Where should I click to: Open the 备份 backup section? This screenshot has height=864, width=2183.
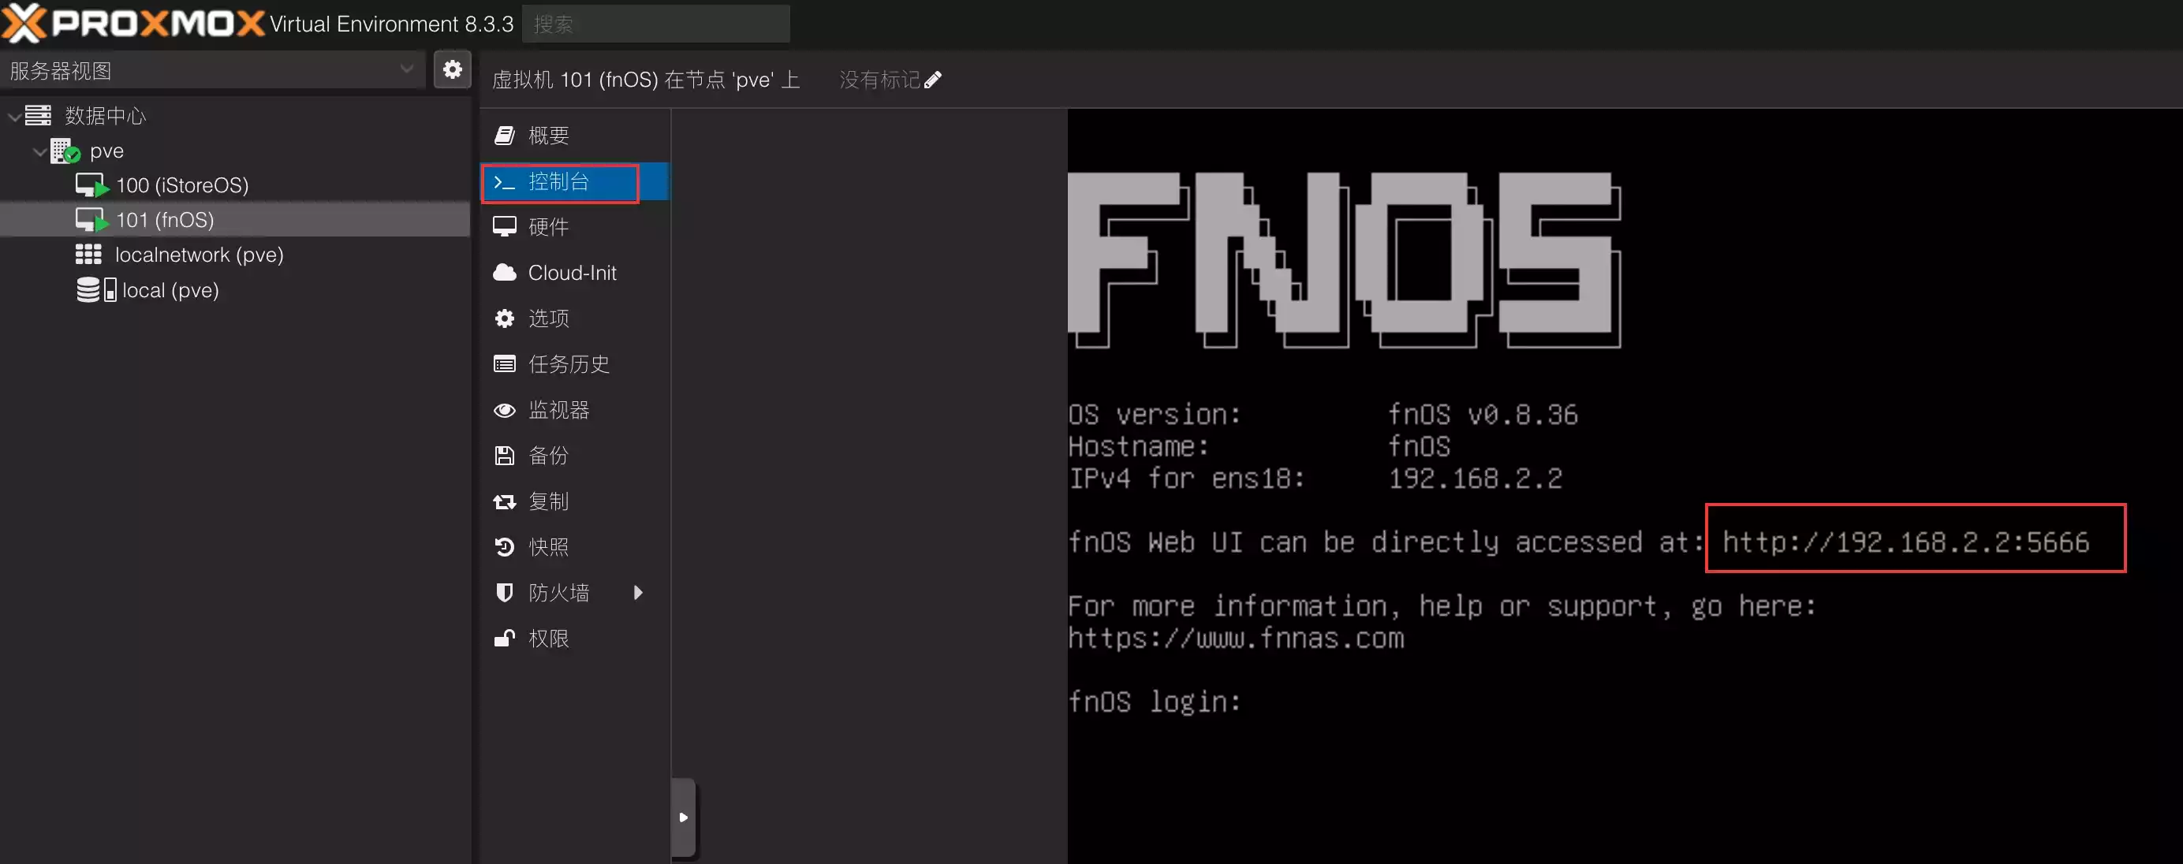[547, 456]
